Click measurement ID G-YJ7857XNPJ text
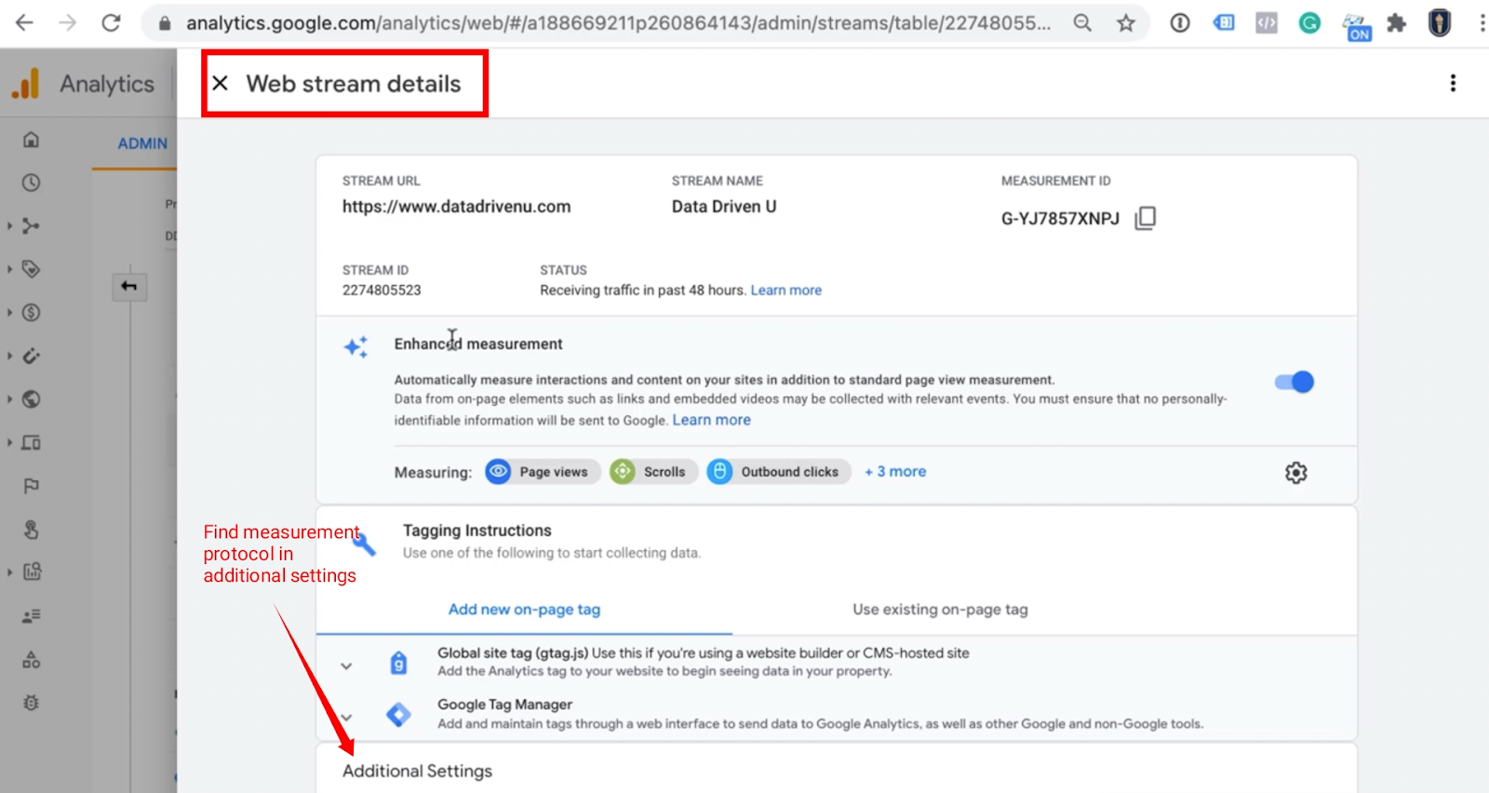The width and height of the screenshot is (1489, 793). pos(1060,219)
